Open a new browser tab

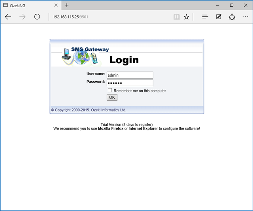point(66,5)
